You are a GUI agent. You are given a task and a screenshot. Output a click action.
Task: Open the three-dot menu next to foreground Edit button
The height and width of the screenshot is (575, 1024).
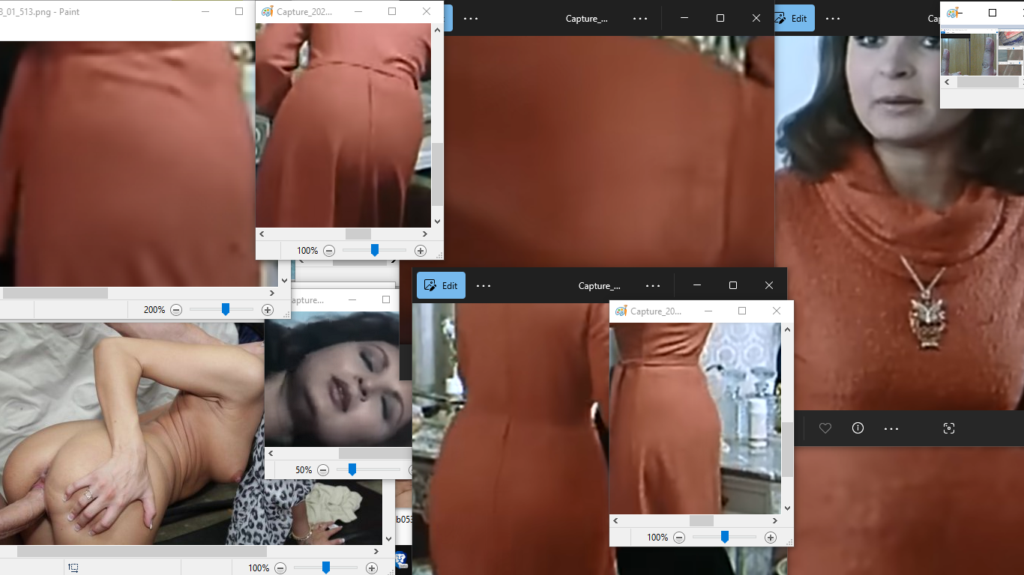point(484,285)
